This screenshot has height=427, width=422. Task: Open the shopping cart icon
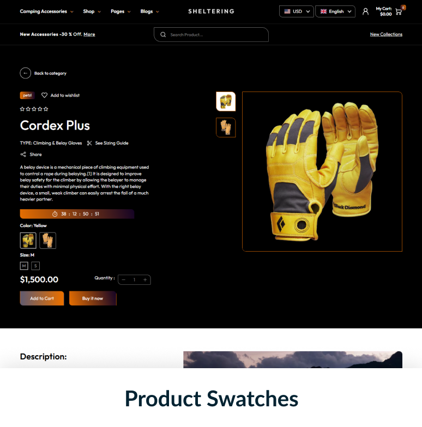tap(398, 12)
